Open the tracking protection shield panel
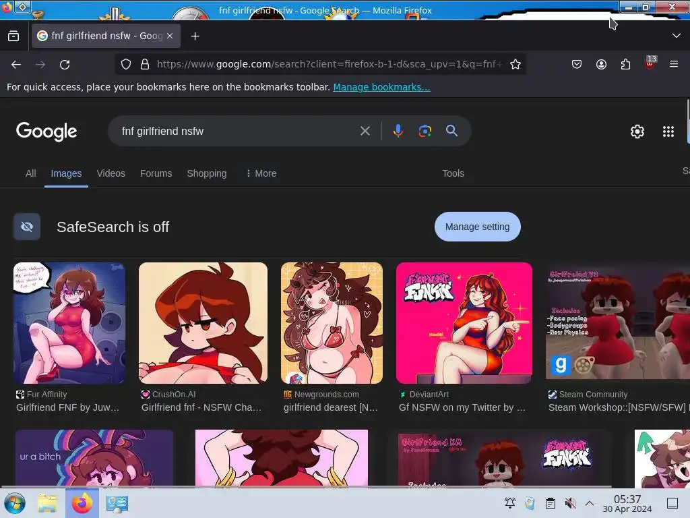Image resolution: width=690 pixels, height=518 pixels. [x=126, y=64]
